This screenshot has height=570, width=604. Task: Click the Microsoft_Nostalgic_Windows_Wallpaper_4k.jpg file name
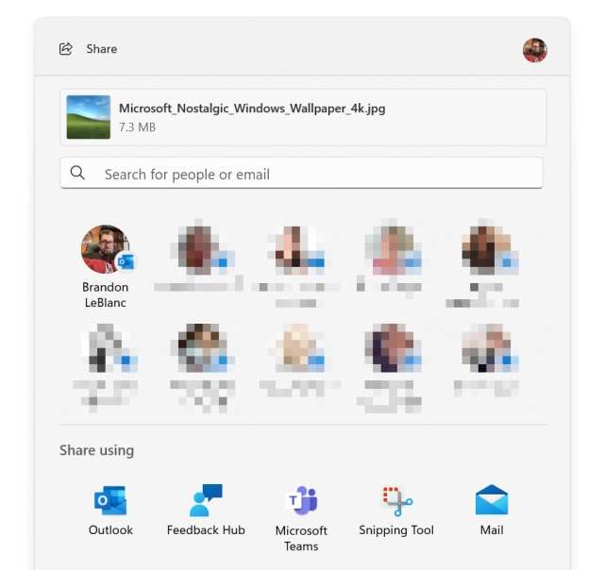click(252, 109)
